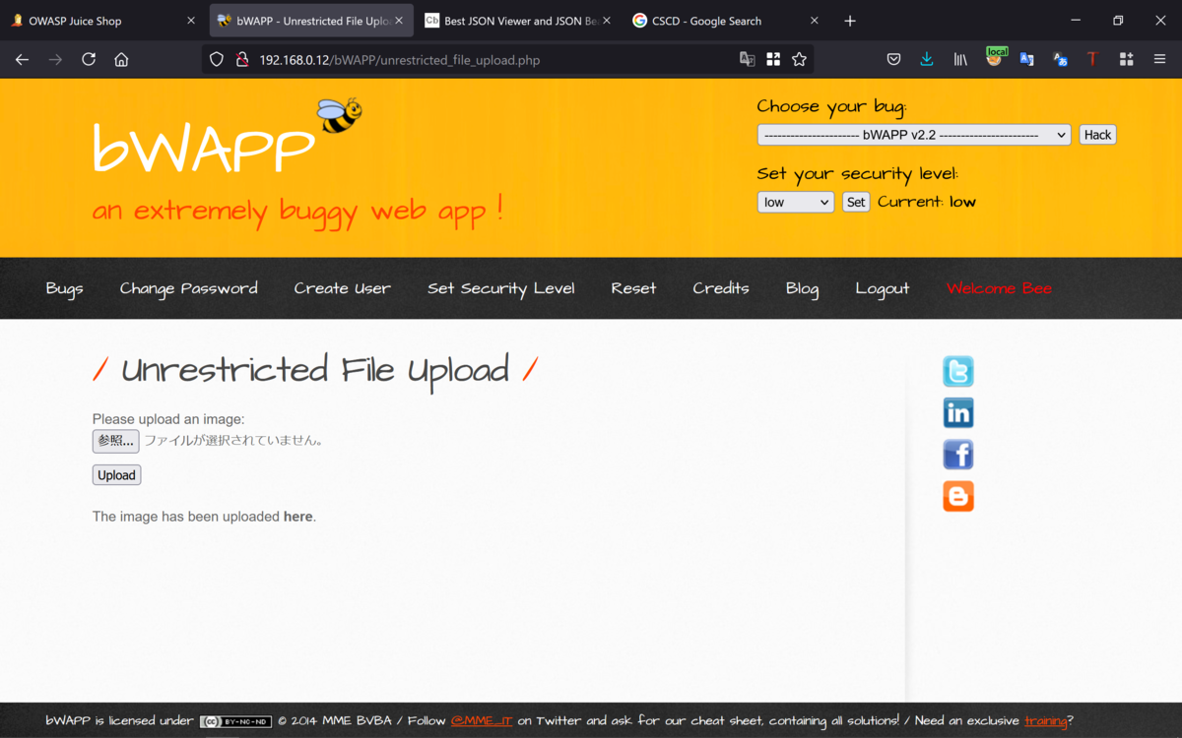Click the browser forward arrow
This screenshot has width=1182, height=738.
pos(55,59)
